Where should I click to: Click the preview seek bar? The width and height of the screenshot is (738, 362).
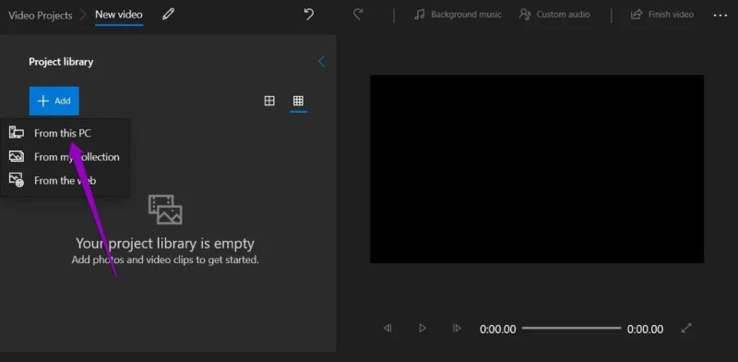tap(571, 328)
